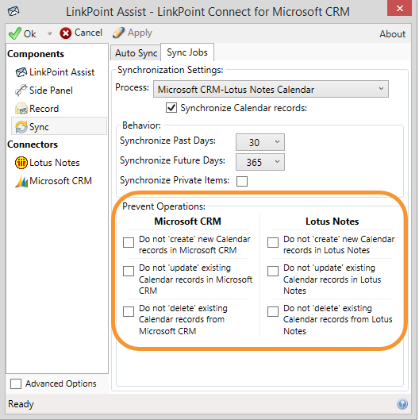Screen dimensions: 419x420
Task: Switch to the Auto Sync tab
Action: (x=136, y=52)
